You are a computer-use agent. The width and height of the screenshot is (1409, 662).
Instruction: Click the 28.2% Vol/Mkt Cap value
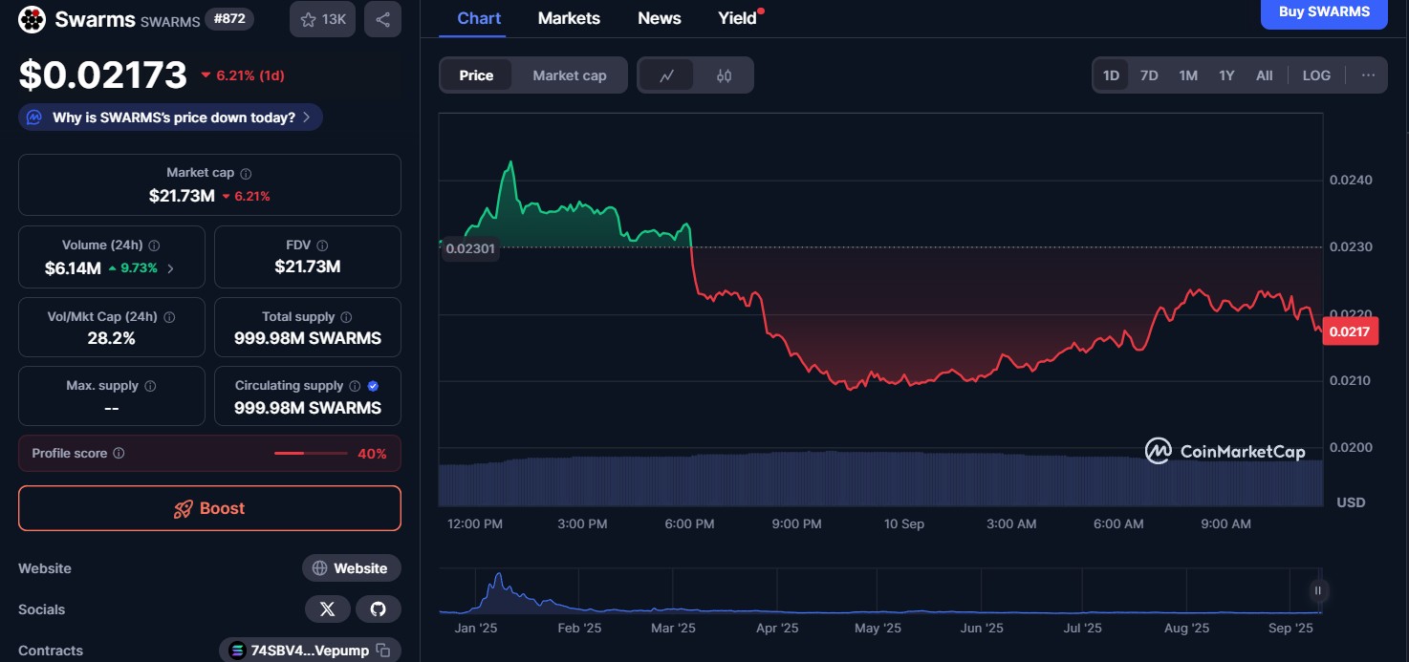pyautogui.click(x=111, y=338)
